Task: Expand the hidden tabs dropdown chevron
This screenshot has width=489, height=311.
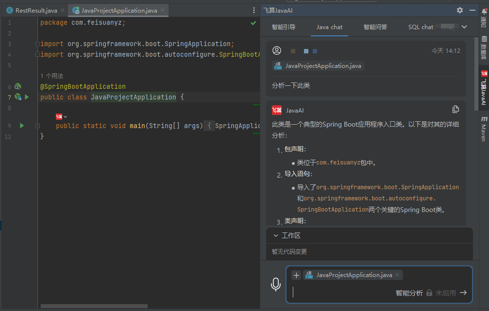Action: (464, 27)
